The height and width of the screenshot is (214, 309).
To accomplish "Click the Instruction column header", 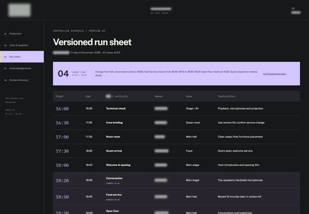I will click(226, 96).
